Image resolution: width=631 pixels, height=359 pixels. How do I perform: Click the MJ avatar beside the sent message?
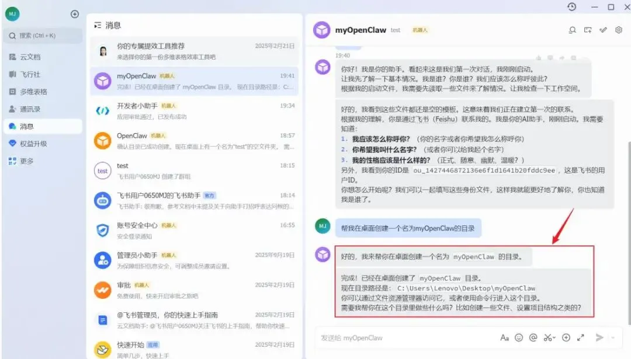tap(323, 226)
